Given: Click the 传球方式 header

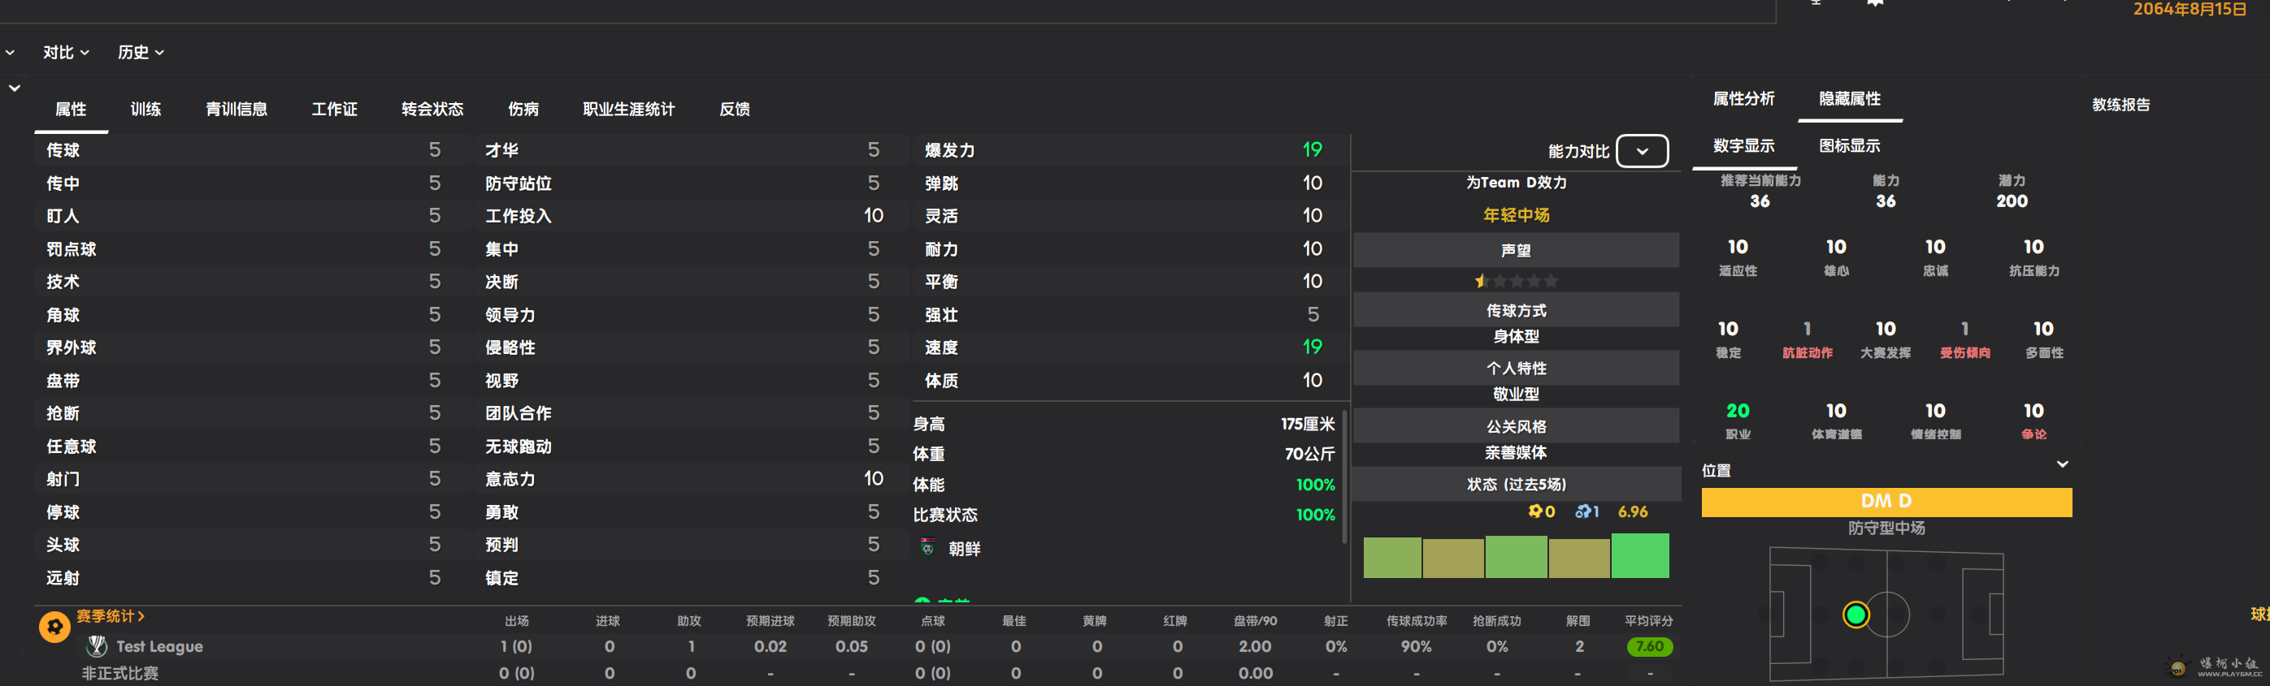Looking at the screenshot, I should click(x=1516, y=310).
